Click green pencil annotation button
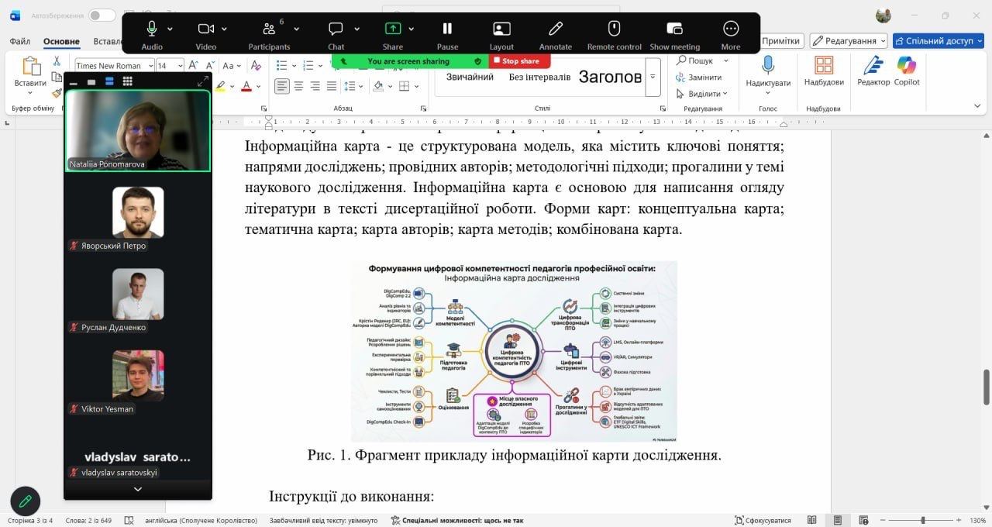The height and width of the screenshot is (527, 992). (x=25, y=501)
